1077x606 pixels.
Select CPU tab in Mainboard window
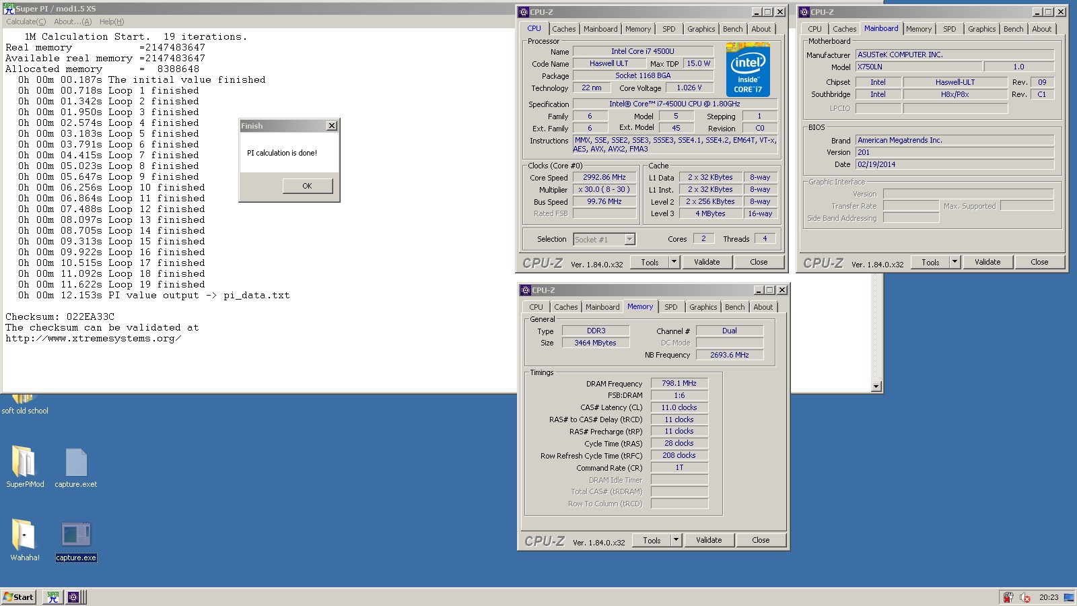tap(814, 29)
